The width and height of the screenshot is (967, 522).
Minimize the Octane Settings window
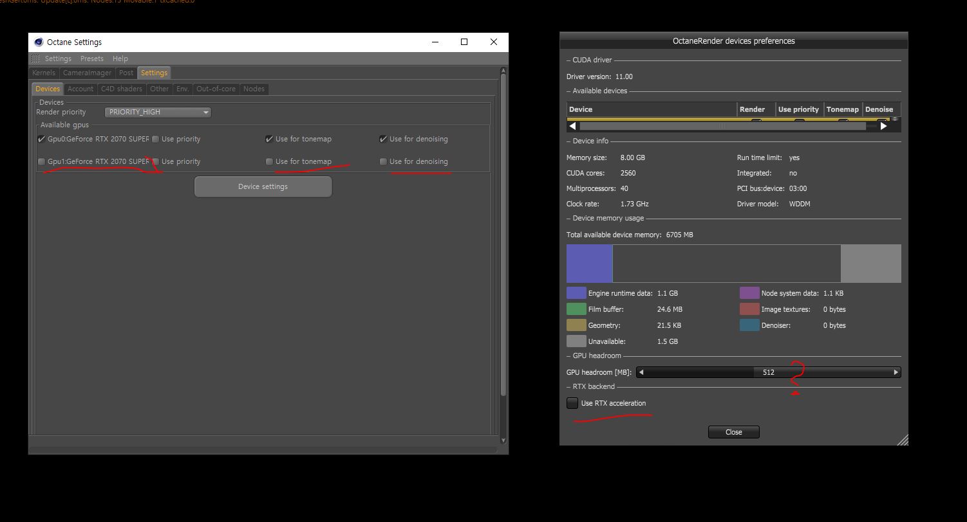click(x=435, y=42)
